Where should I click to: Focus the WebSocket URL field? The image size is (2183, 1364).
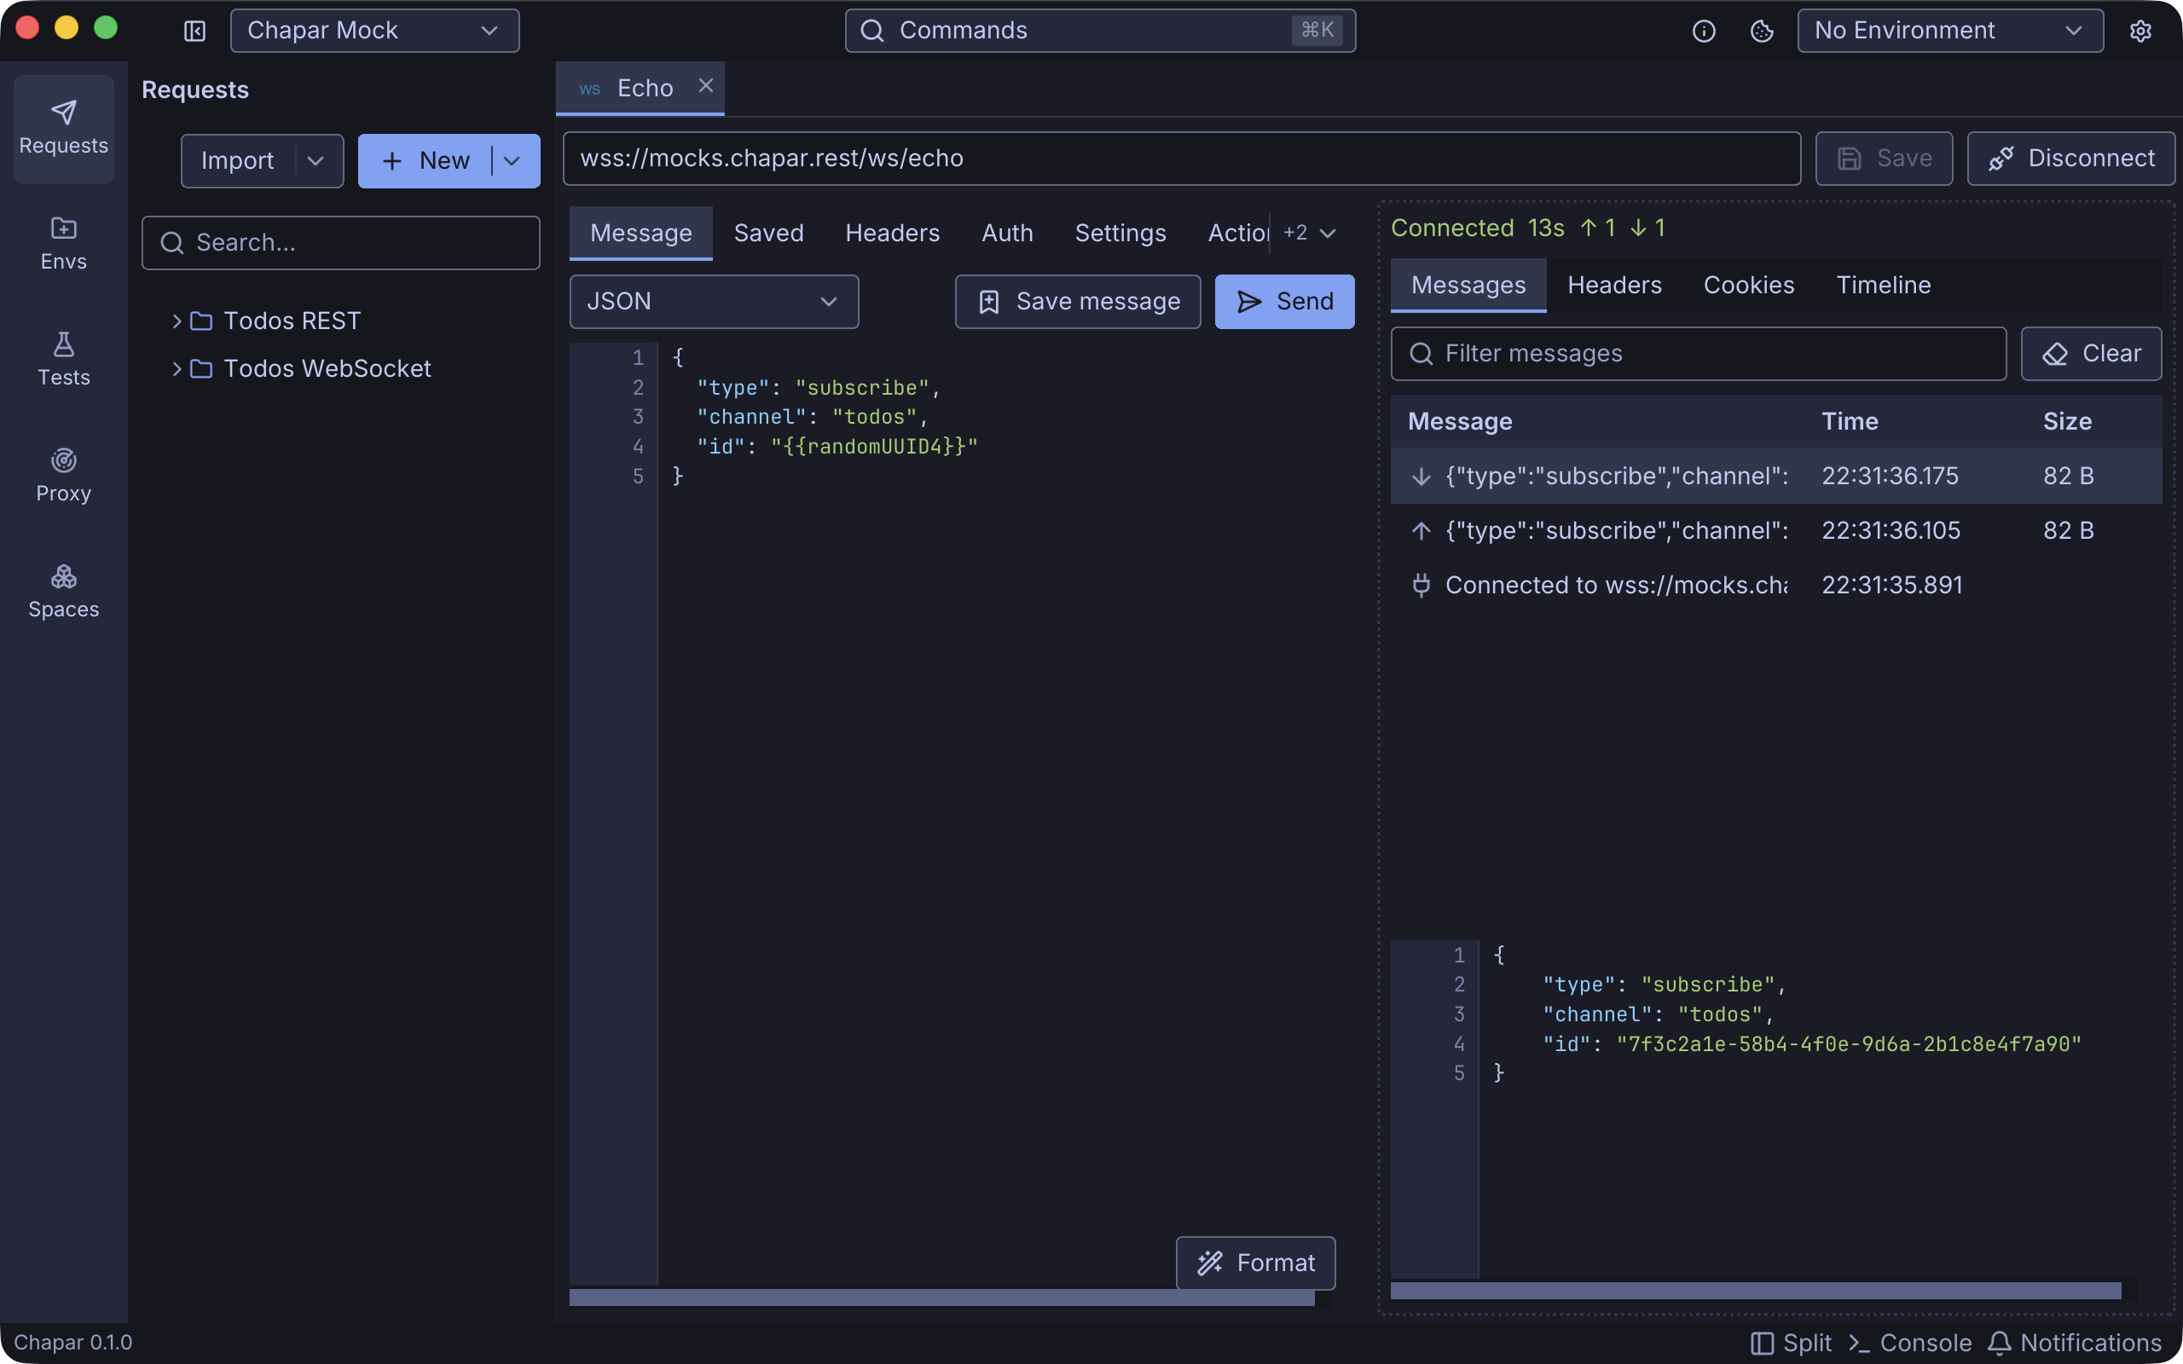(1182, 159)
